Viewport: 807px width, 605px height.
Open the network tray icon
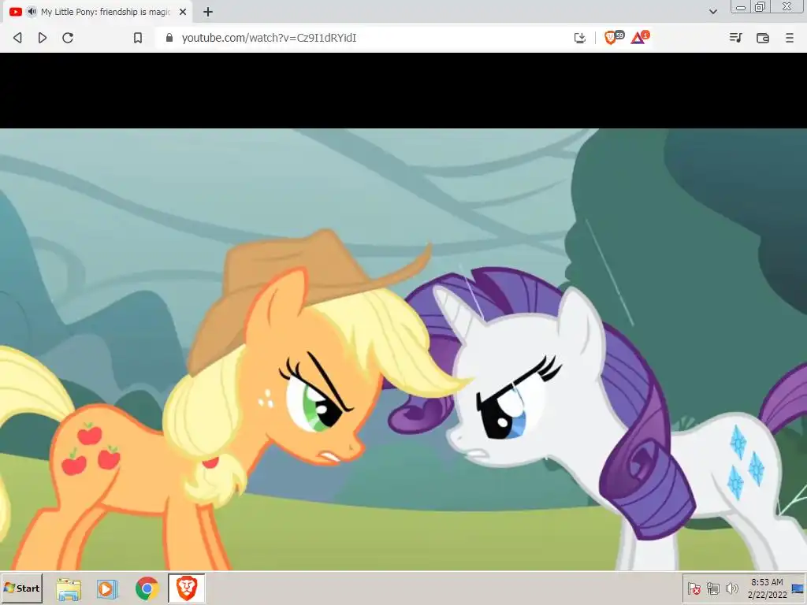(713, 588)
